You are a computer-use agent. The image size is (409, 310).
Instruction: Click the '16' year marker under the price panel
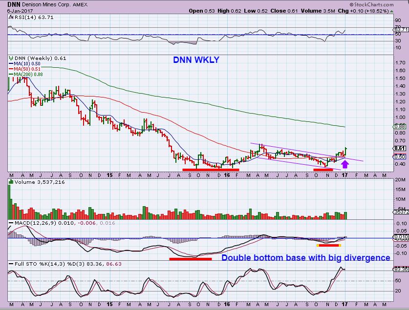tap(227, 175)
